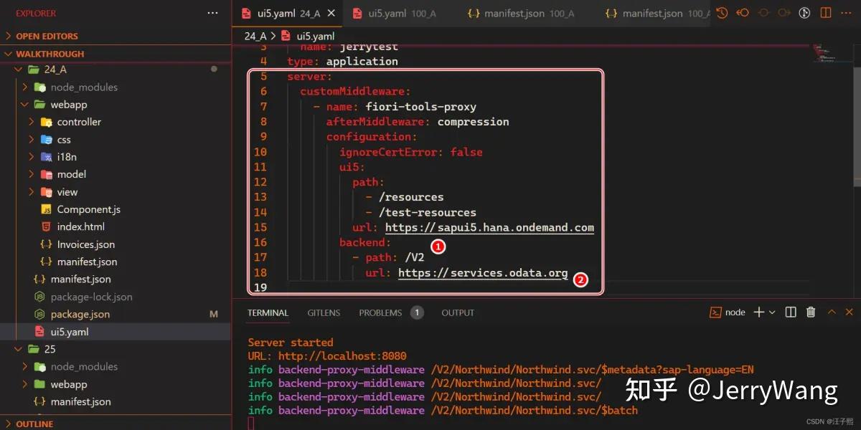Viewport: 861px width, 430px height.
Task: Click the git graph circular icon
Action: pyautogui.click(x=805, y=13)
